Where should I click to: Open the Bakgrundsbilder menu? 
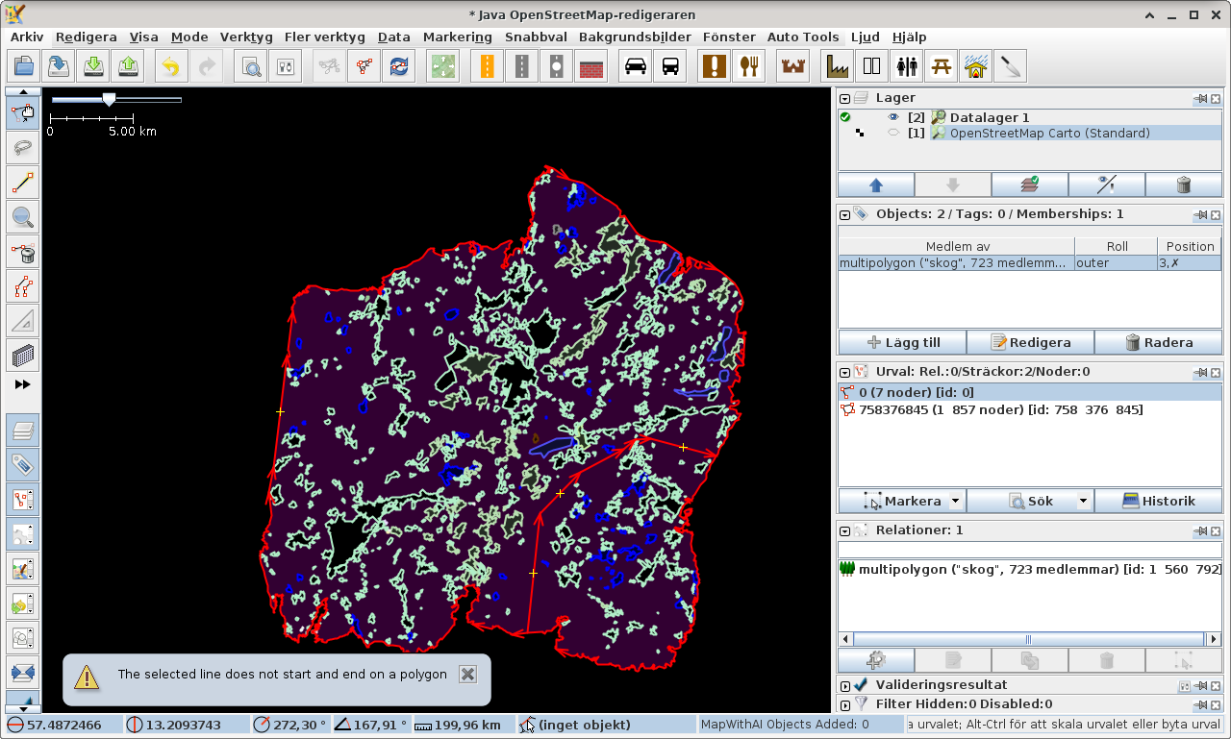coord(634,37)
